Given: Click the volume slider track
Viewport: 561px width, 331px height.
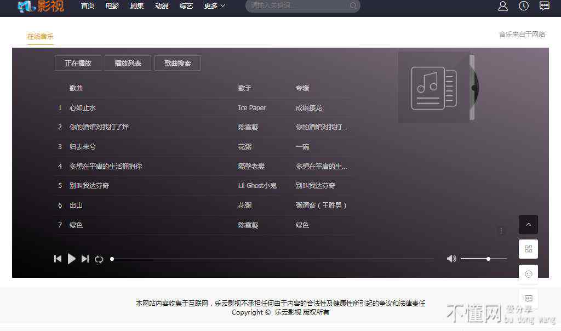Looking at the screenshot, I should tap(484, 259).
